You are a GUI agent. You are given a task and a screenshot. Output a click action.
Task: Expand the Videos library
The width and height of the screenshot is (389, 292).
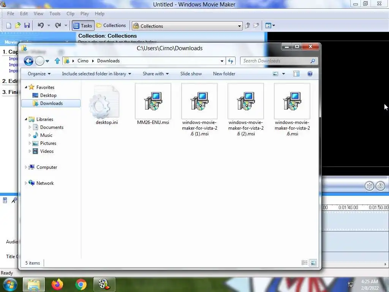pyautogui.click(x=30, y=151)
